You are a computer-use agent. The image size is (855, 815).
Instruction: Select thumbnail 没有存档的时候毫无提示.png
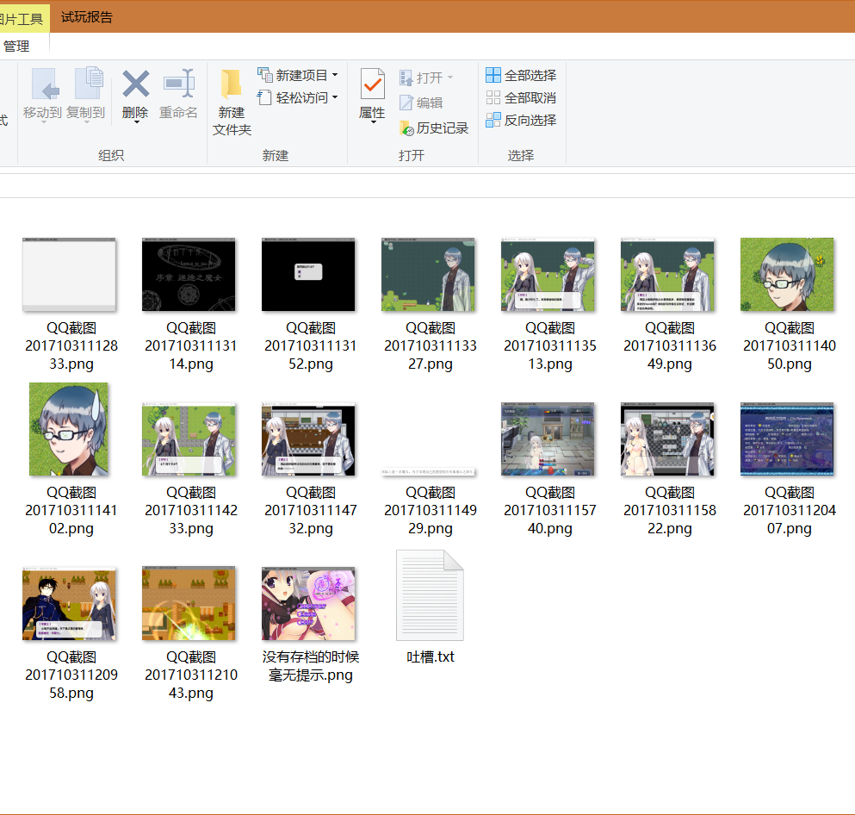pyautogui.click(x=308, y=603)
